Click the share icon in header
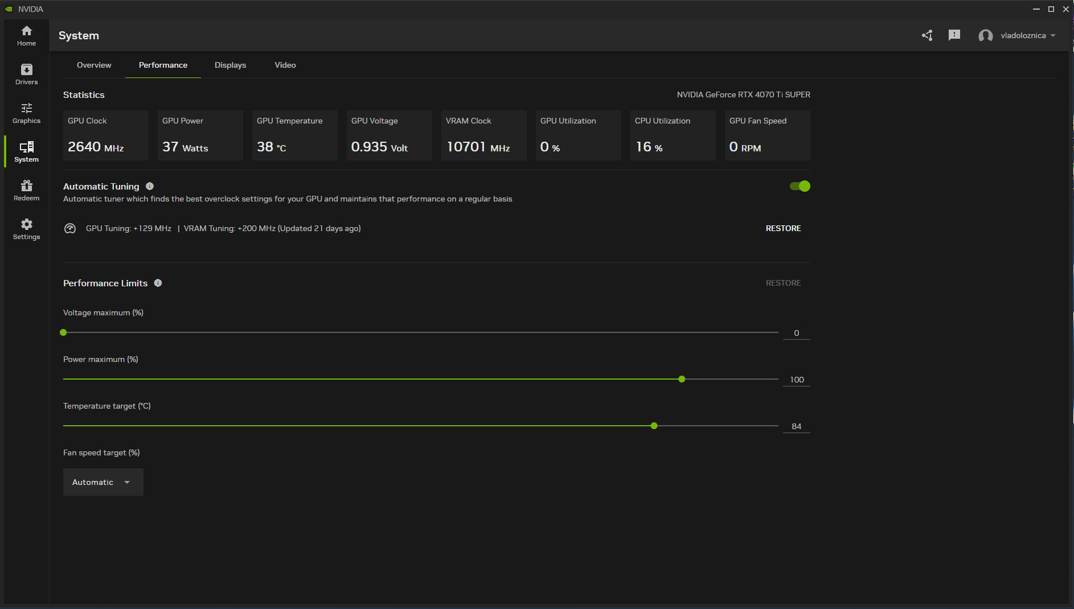 [927, 35]
